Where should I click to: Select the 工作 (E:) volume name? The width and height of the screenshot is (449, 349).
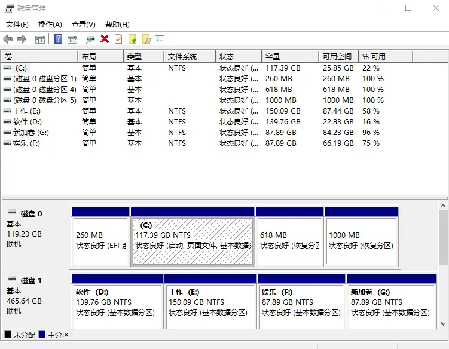tap(27, 111)
